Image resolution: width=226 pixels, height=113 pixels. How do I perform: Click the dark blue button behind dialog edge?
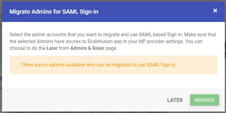[225, 50]
